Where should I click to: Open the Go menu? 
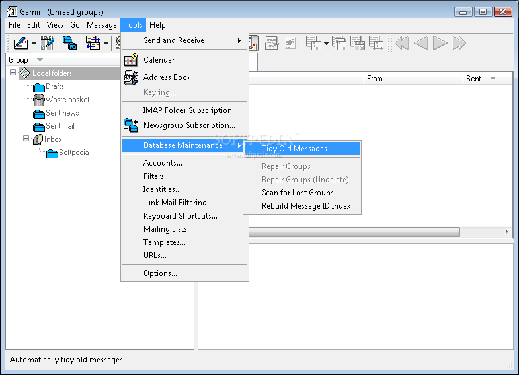point(75,25)
